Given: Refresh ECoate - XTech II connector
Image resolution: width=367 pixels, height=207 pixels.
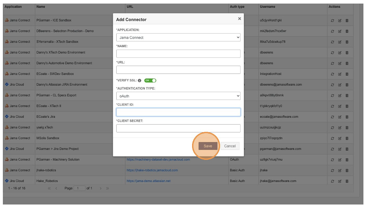Looking at the screenshot, I should pos(332,106).
